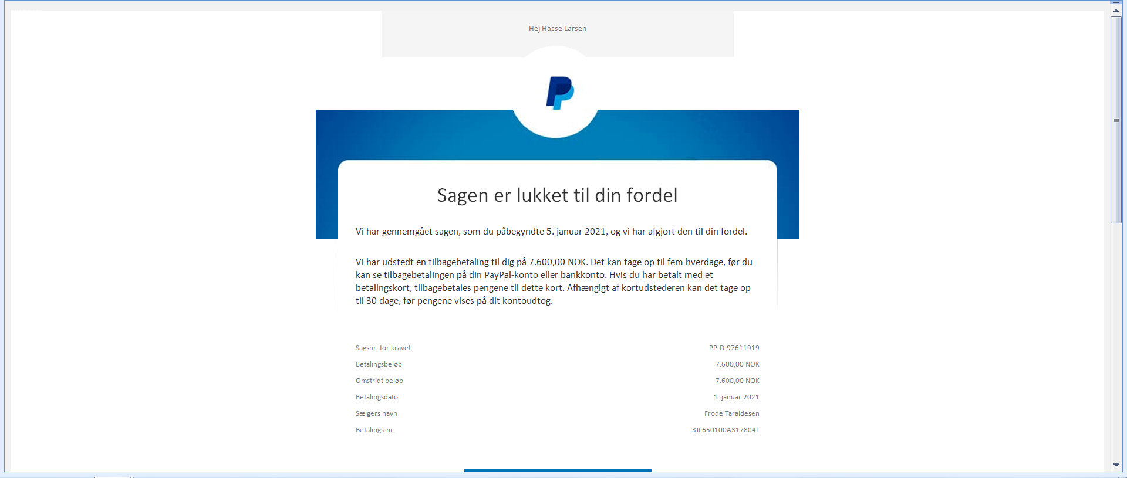
Task: Click the PayPal logo icon
Action: click(560, 93)
